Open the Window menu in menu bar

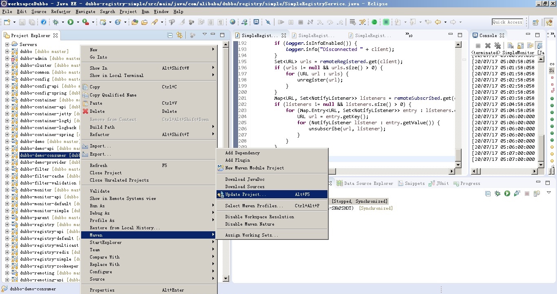pyautogui.click(x=161, y=12)
